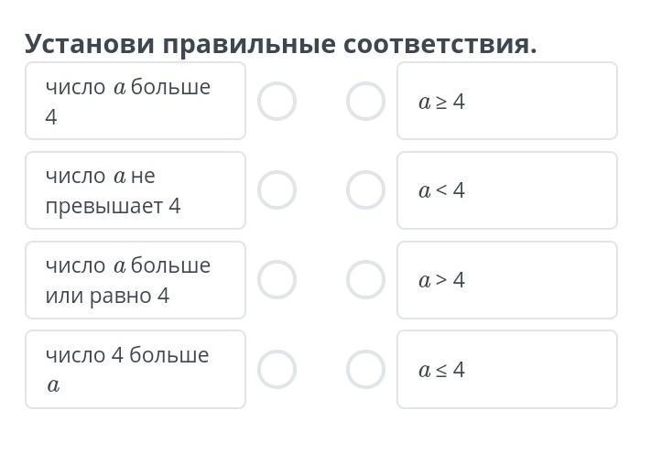
Task: Click the word 'превышает' in the second statement
Action: (x=103, y=206)
